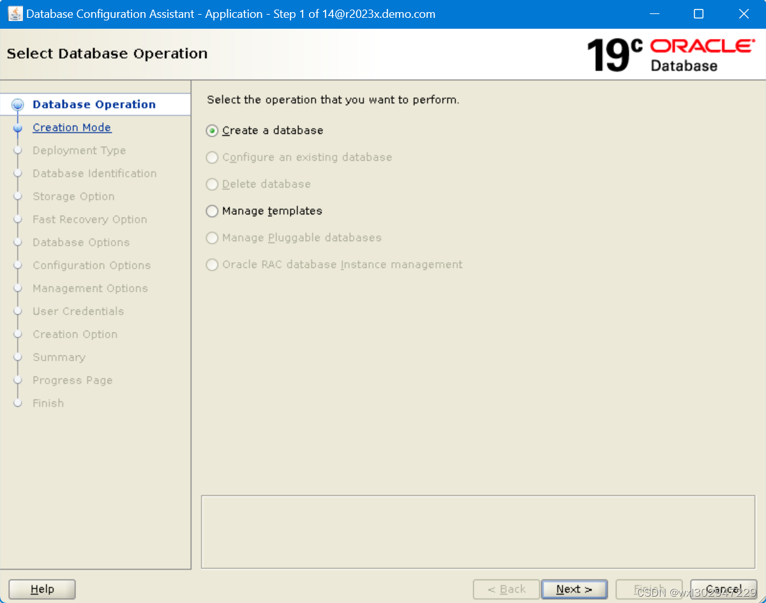This screenshot has height=603, width=766.
Task: Click the empty message area box
Action: coord(478,532)
